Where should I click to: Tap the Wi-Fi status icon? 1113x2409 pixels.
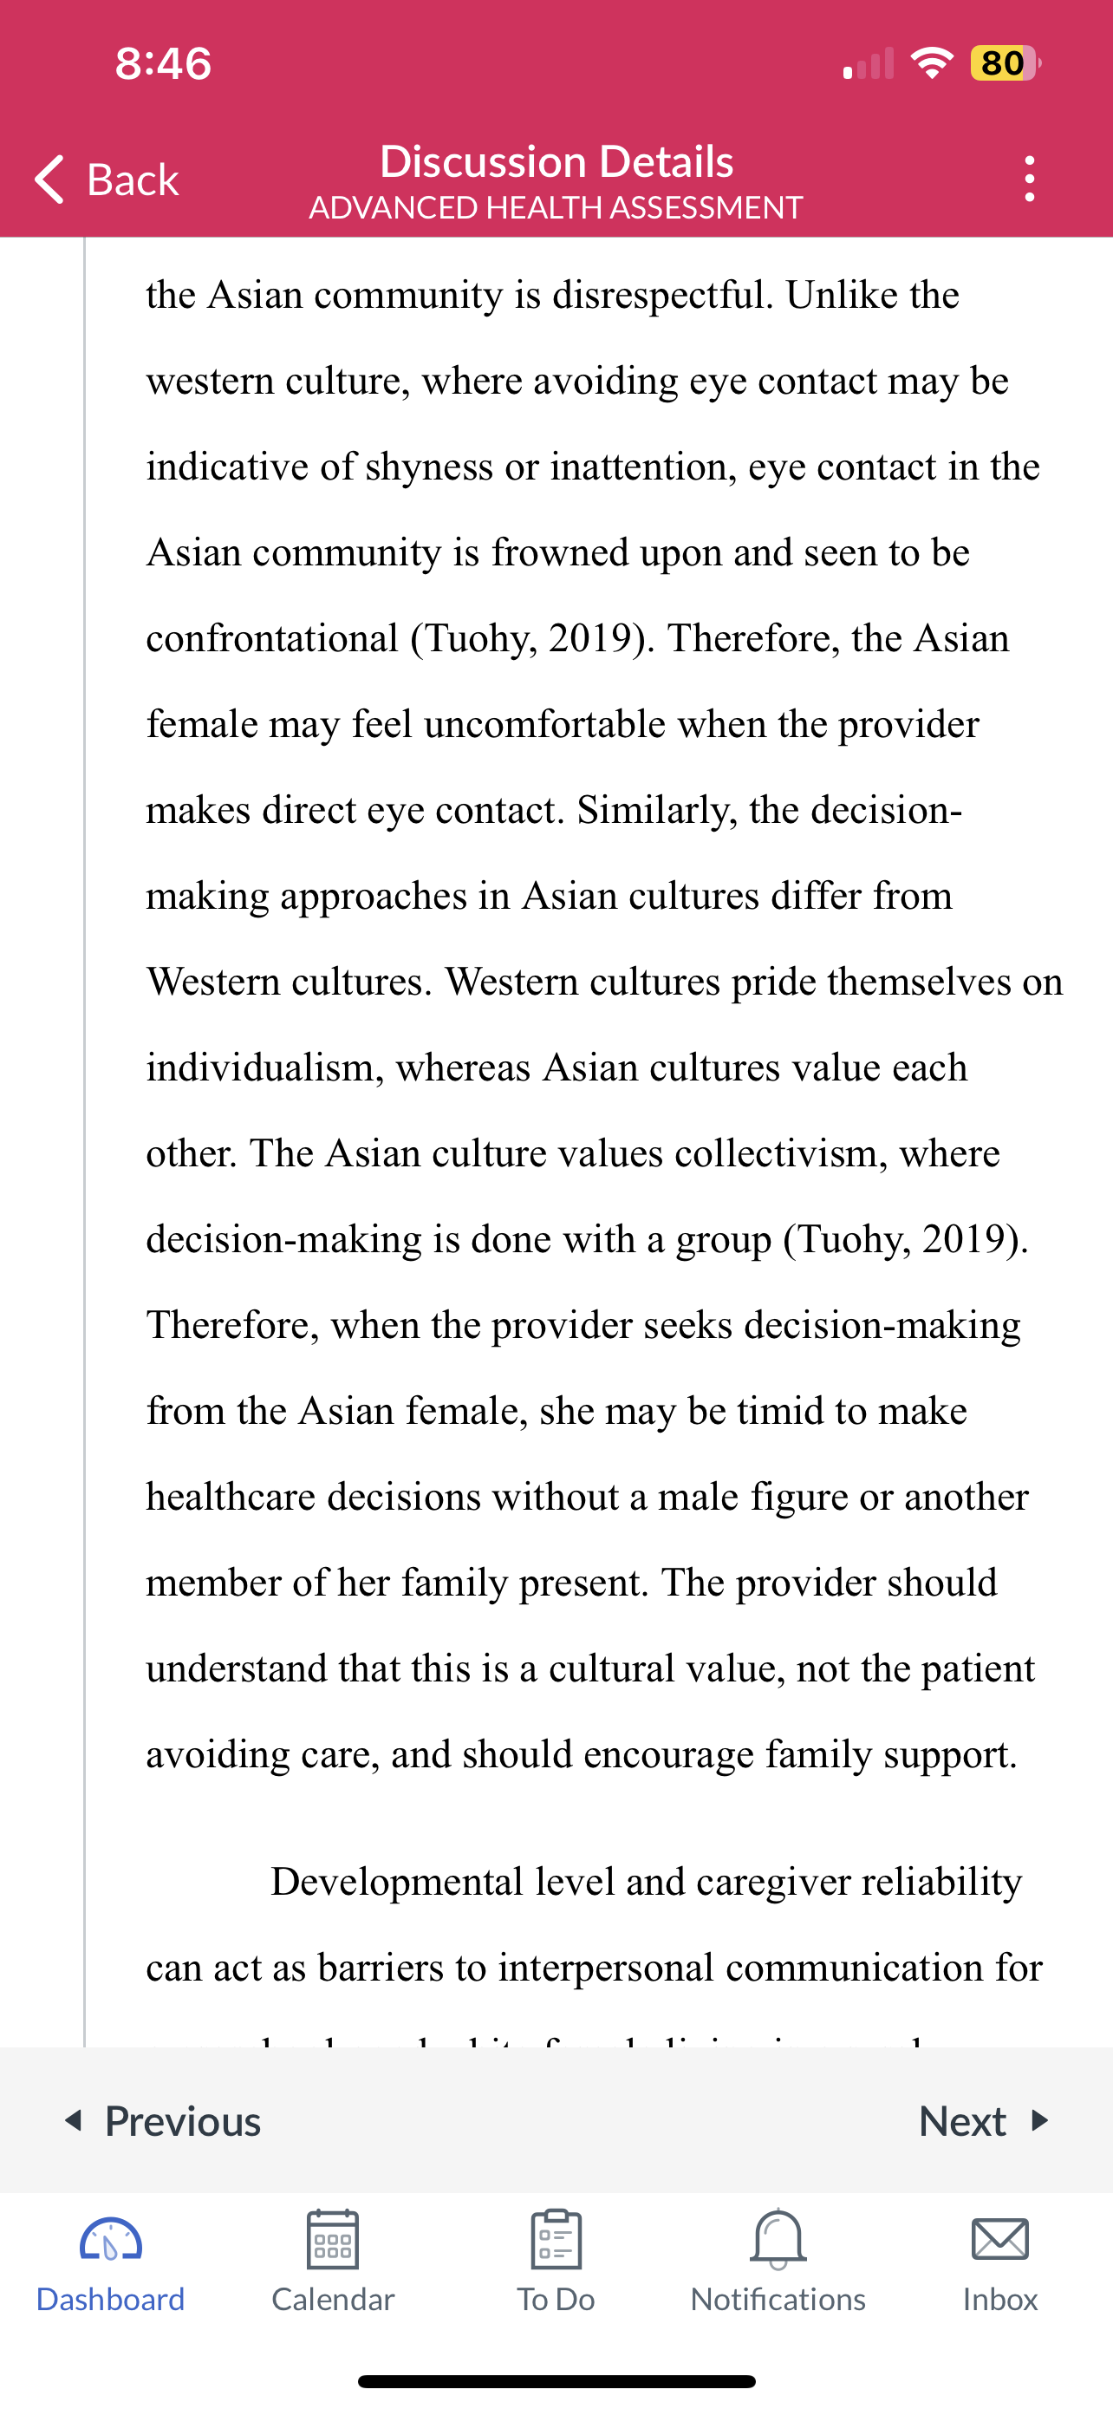click(x=932, y=62)
